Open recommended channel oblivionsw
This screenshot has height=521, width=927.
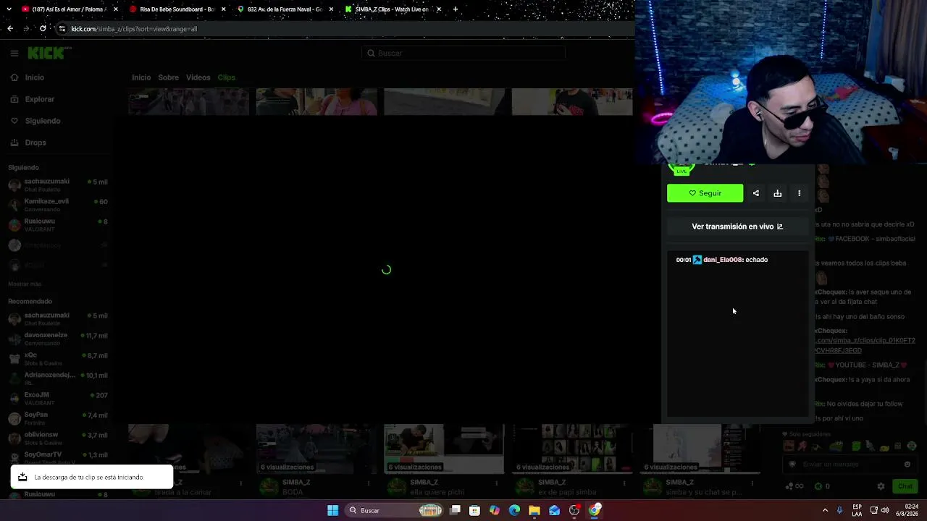click(x=58, y=438)
